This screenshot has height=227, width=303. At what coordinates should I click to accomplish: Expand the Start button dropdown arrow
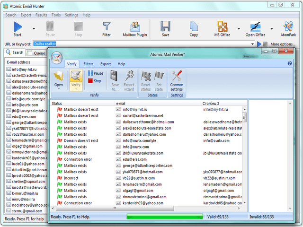[34, 28]
